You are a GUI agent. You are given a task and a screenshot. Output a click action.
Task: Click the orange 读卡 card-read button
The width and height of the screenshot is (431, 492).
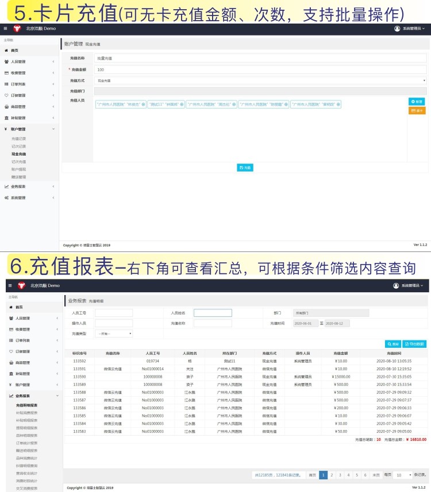point(417,110)
